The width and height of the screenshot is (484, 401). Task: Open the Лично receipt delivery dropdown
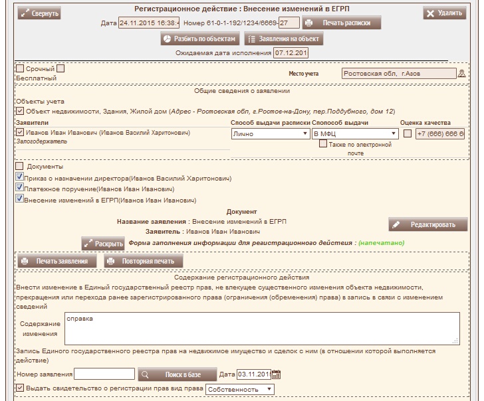(x=269, y=133)
